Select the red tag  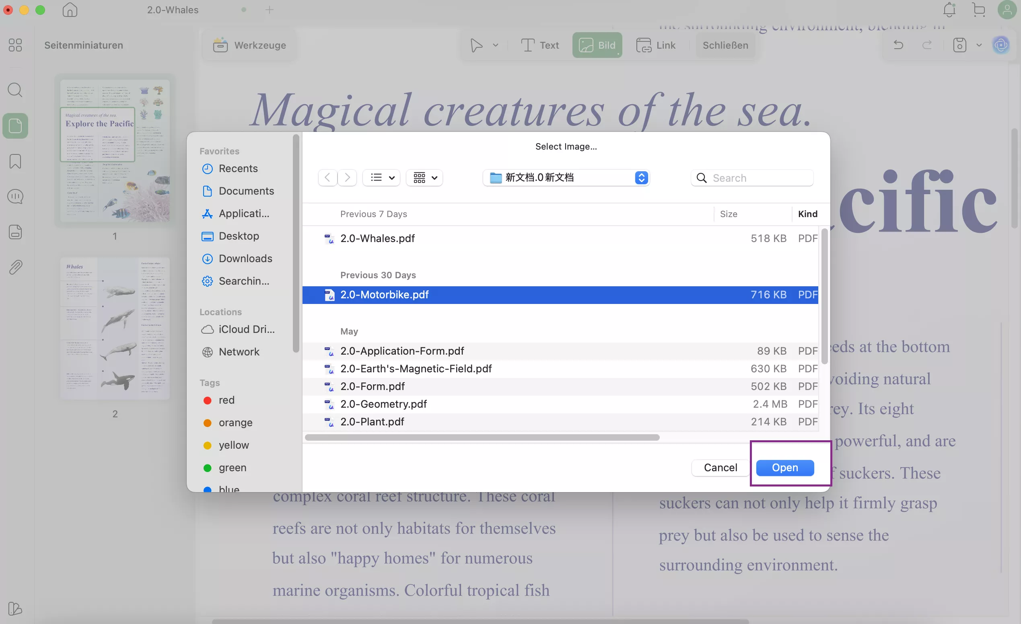(x=226, y=400)
